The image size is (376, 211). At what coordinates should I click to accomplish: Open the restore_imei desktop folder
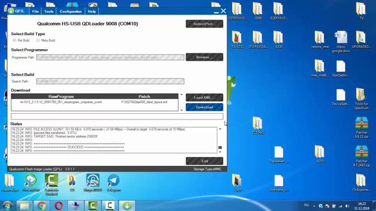pyautogui.click(x=320, y=40)
